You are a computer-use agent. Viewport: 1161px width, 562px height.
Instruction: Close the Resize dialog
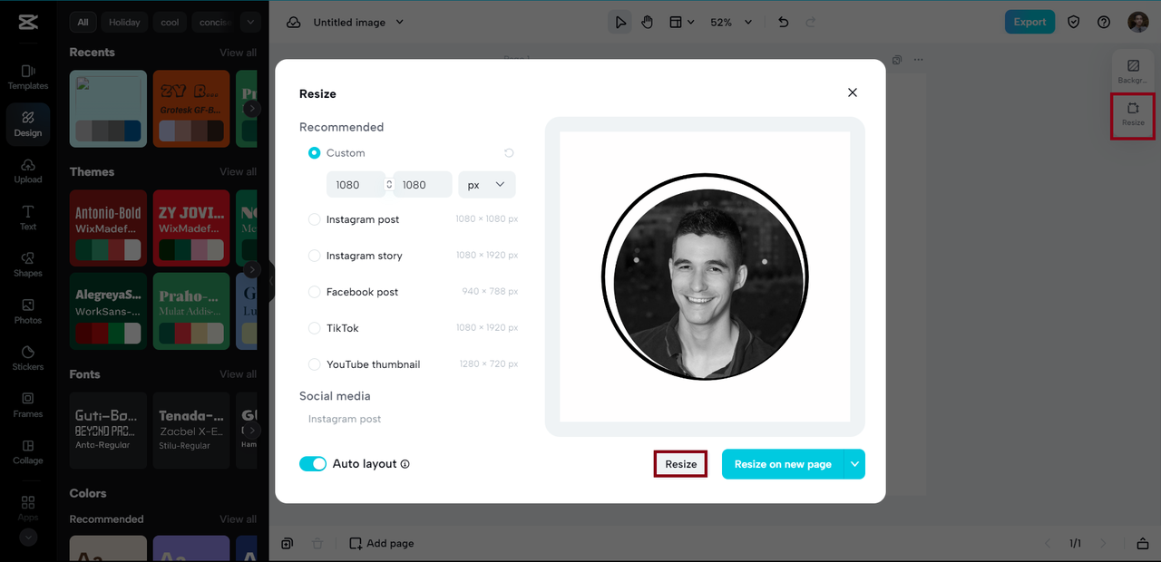853,92
